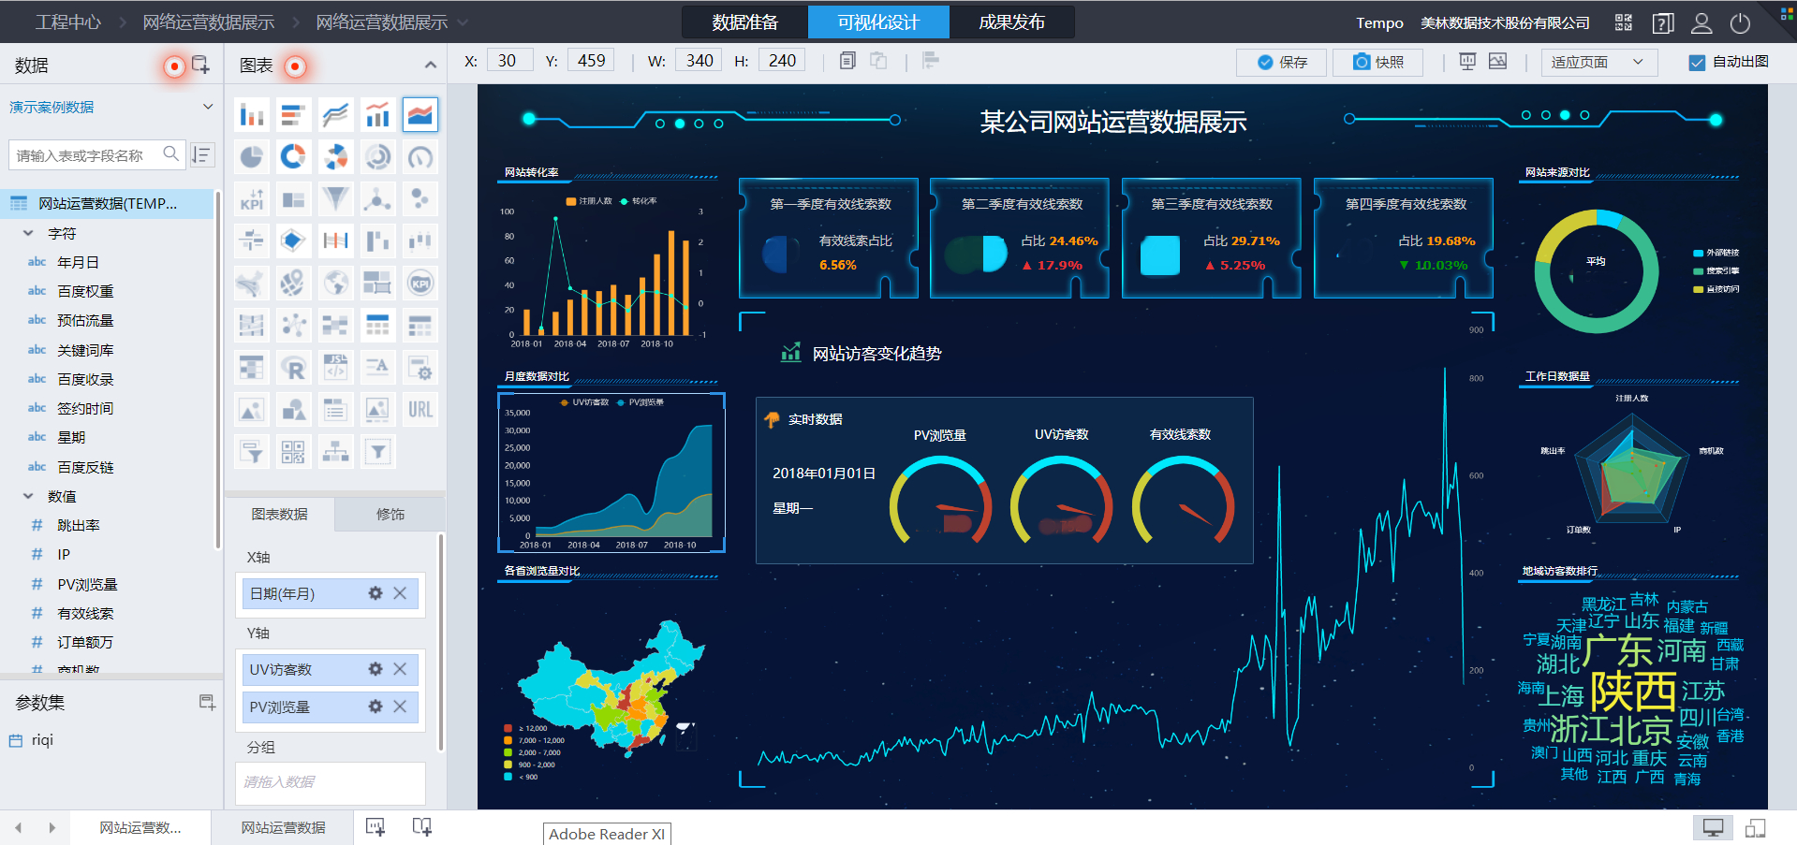Choose the funnel chart icon
This screenshot has width=1797, height=845.
click(x=335, y=198)
